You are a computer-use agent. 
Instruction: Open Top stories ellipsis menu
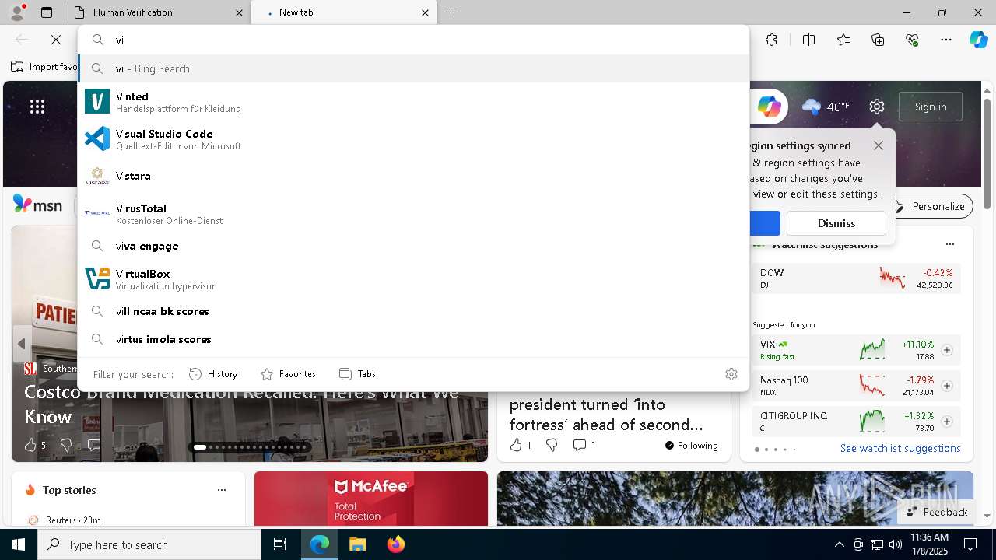(222, 490)
